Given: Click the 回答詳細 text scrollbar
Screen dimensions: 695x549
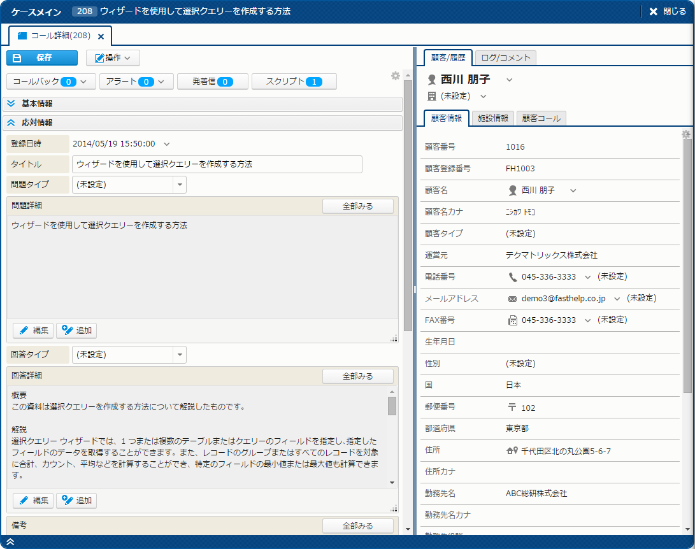Looking at the screenshot, I should (392, 439).
